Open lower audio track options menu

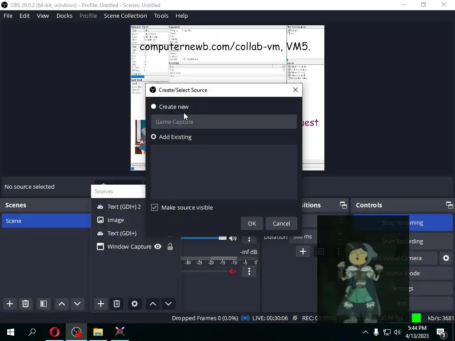point(249,271)
